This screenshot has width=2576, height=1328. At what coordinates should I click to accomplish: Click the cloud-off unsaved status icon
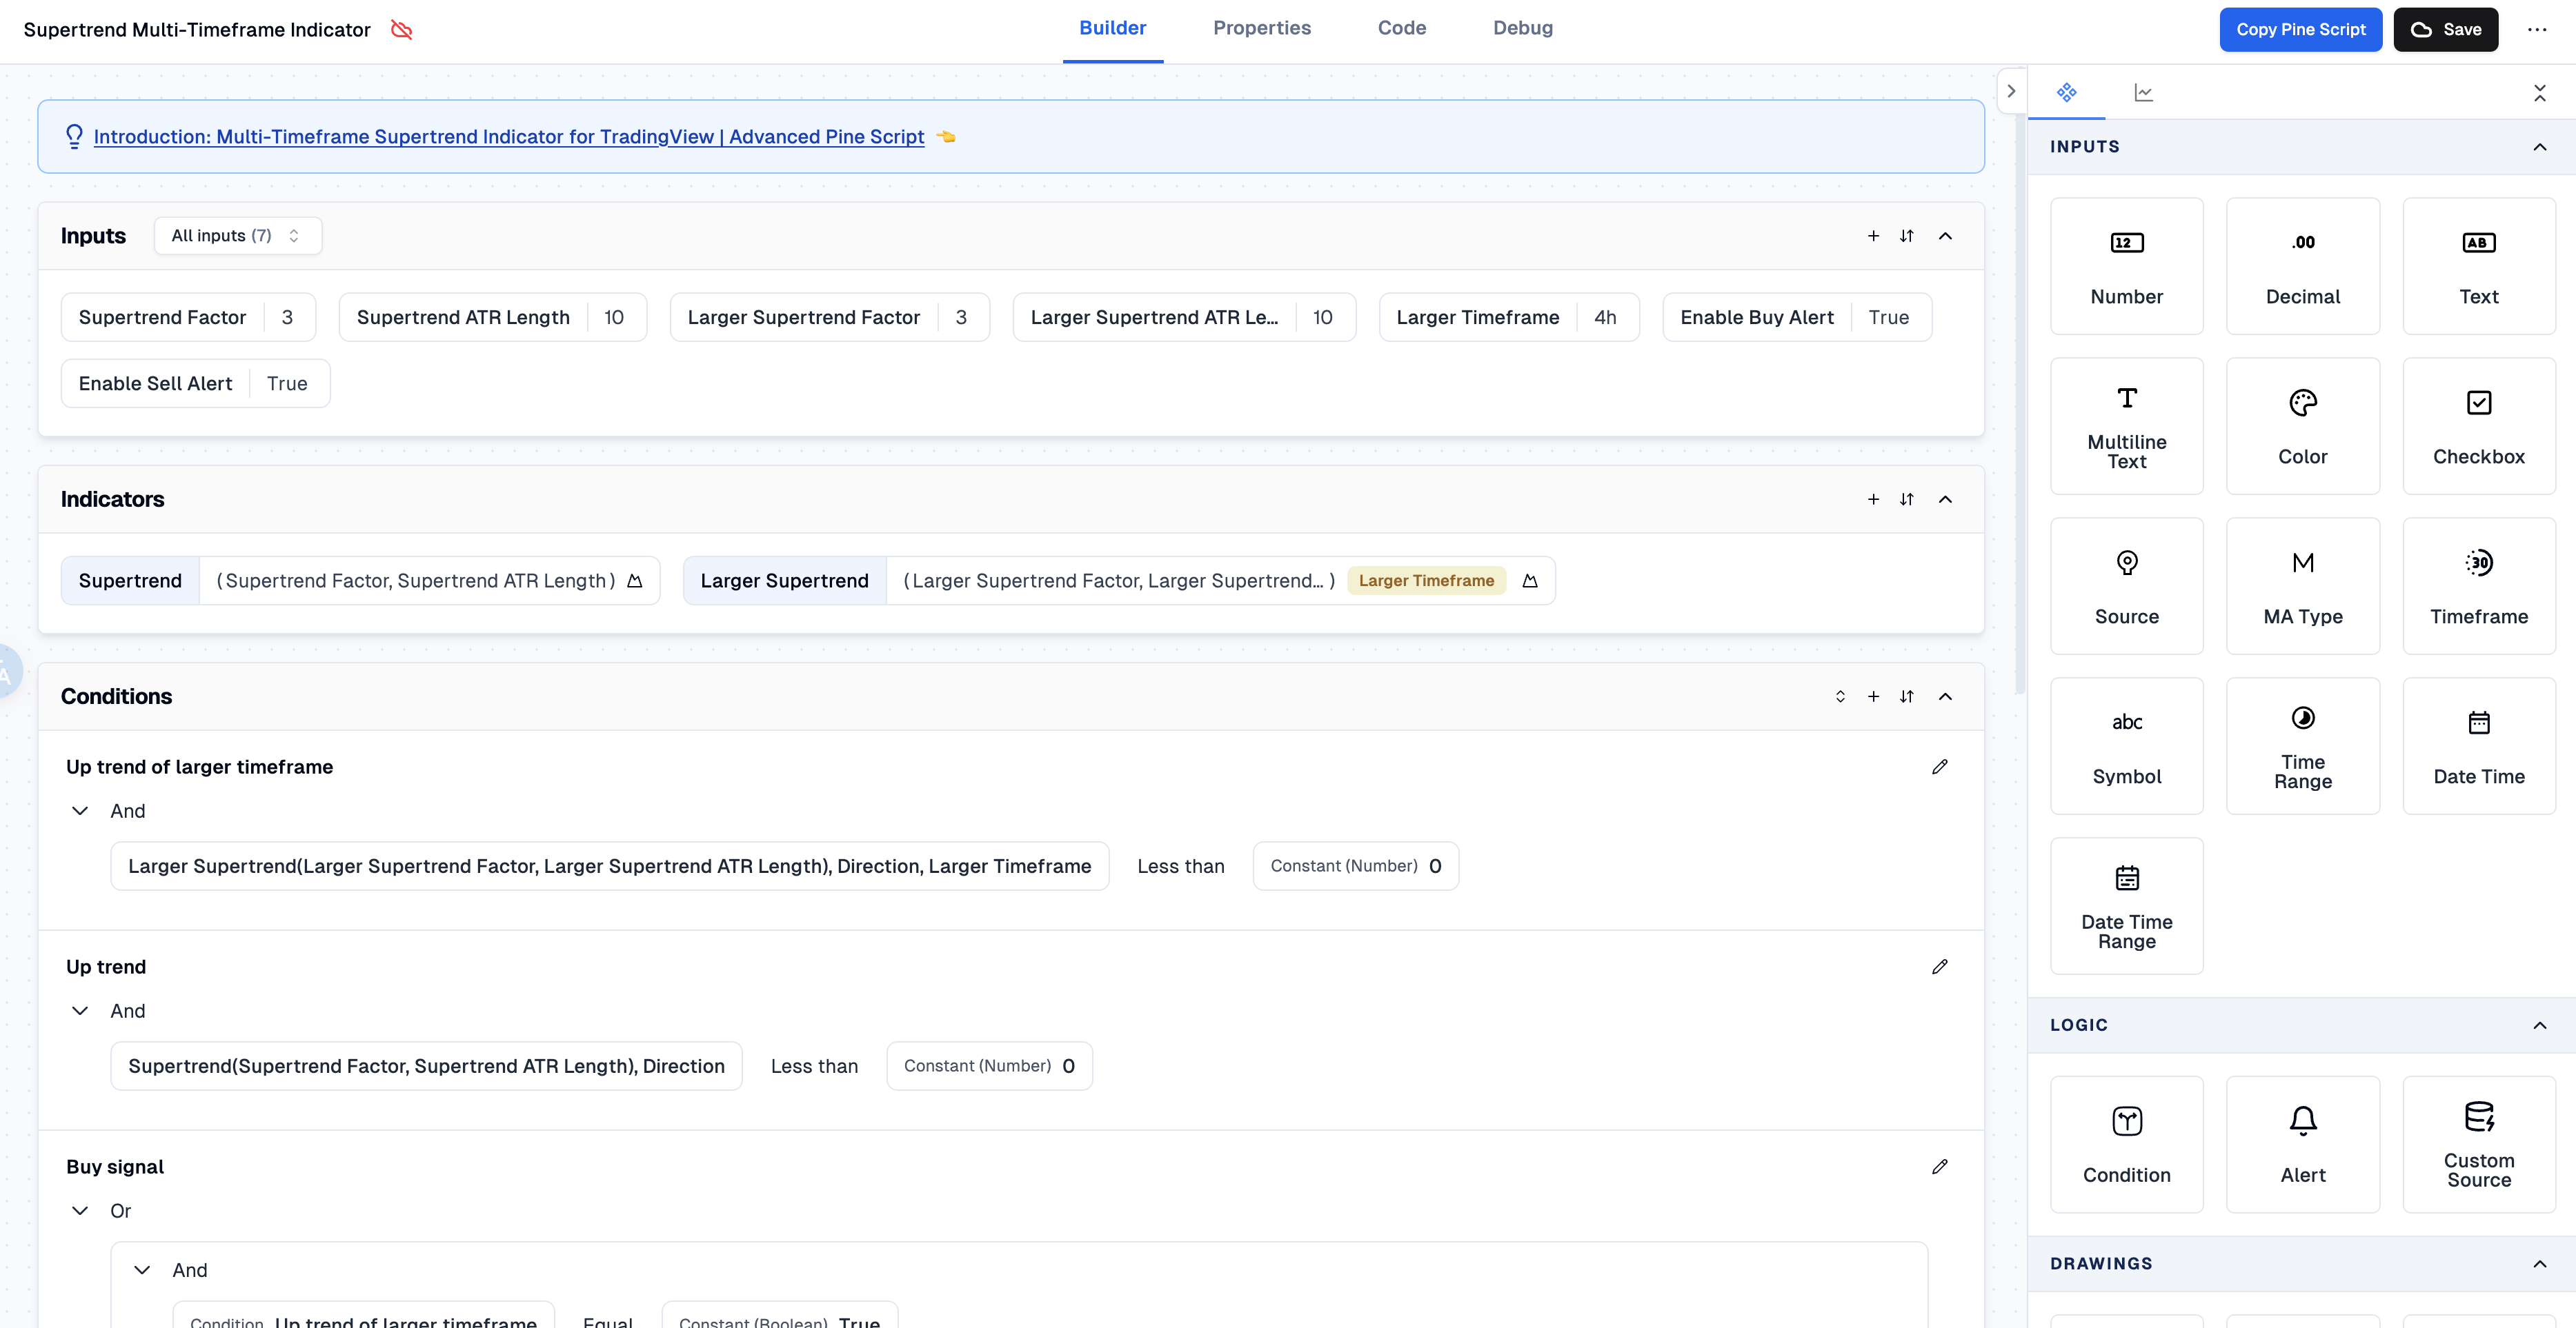click(401, 30)
